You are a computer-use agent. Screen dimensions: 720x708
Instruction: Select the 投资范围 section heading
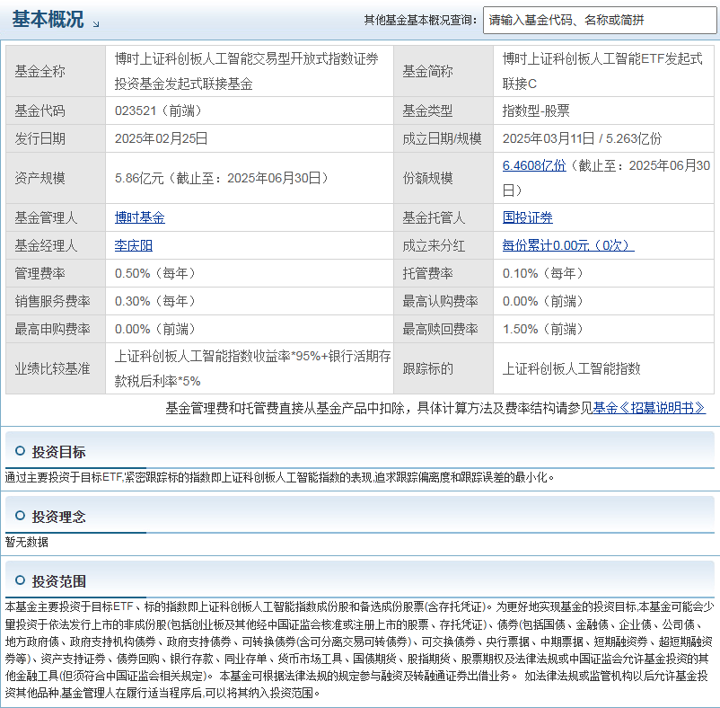click(x=58, y=581)
